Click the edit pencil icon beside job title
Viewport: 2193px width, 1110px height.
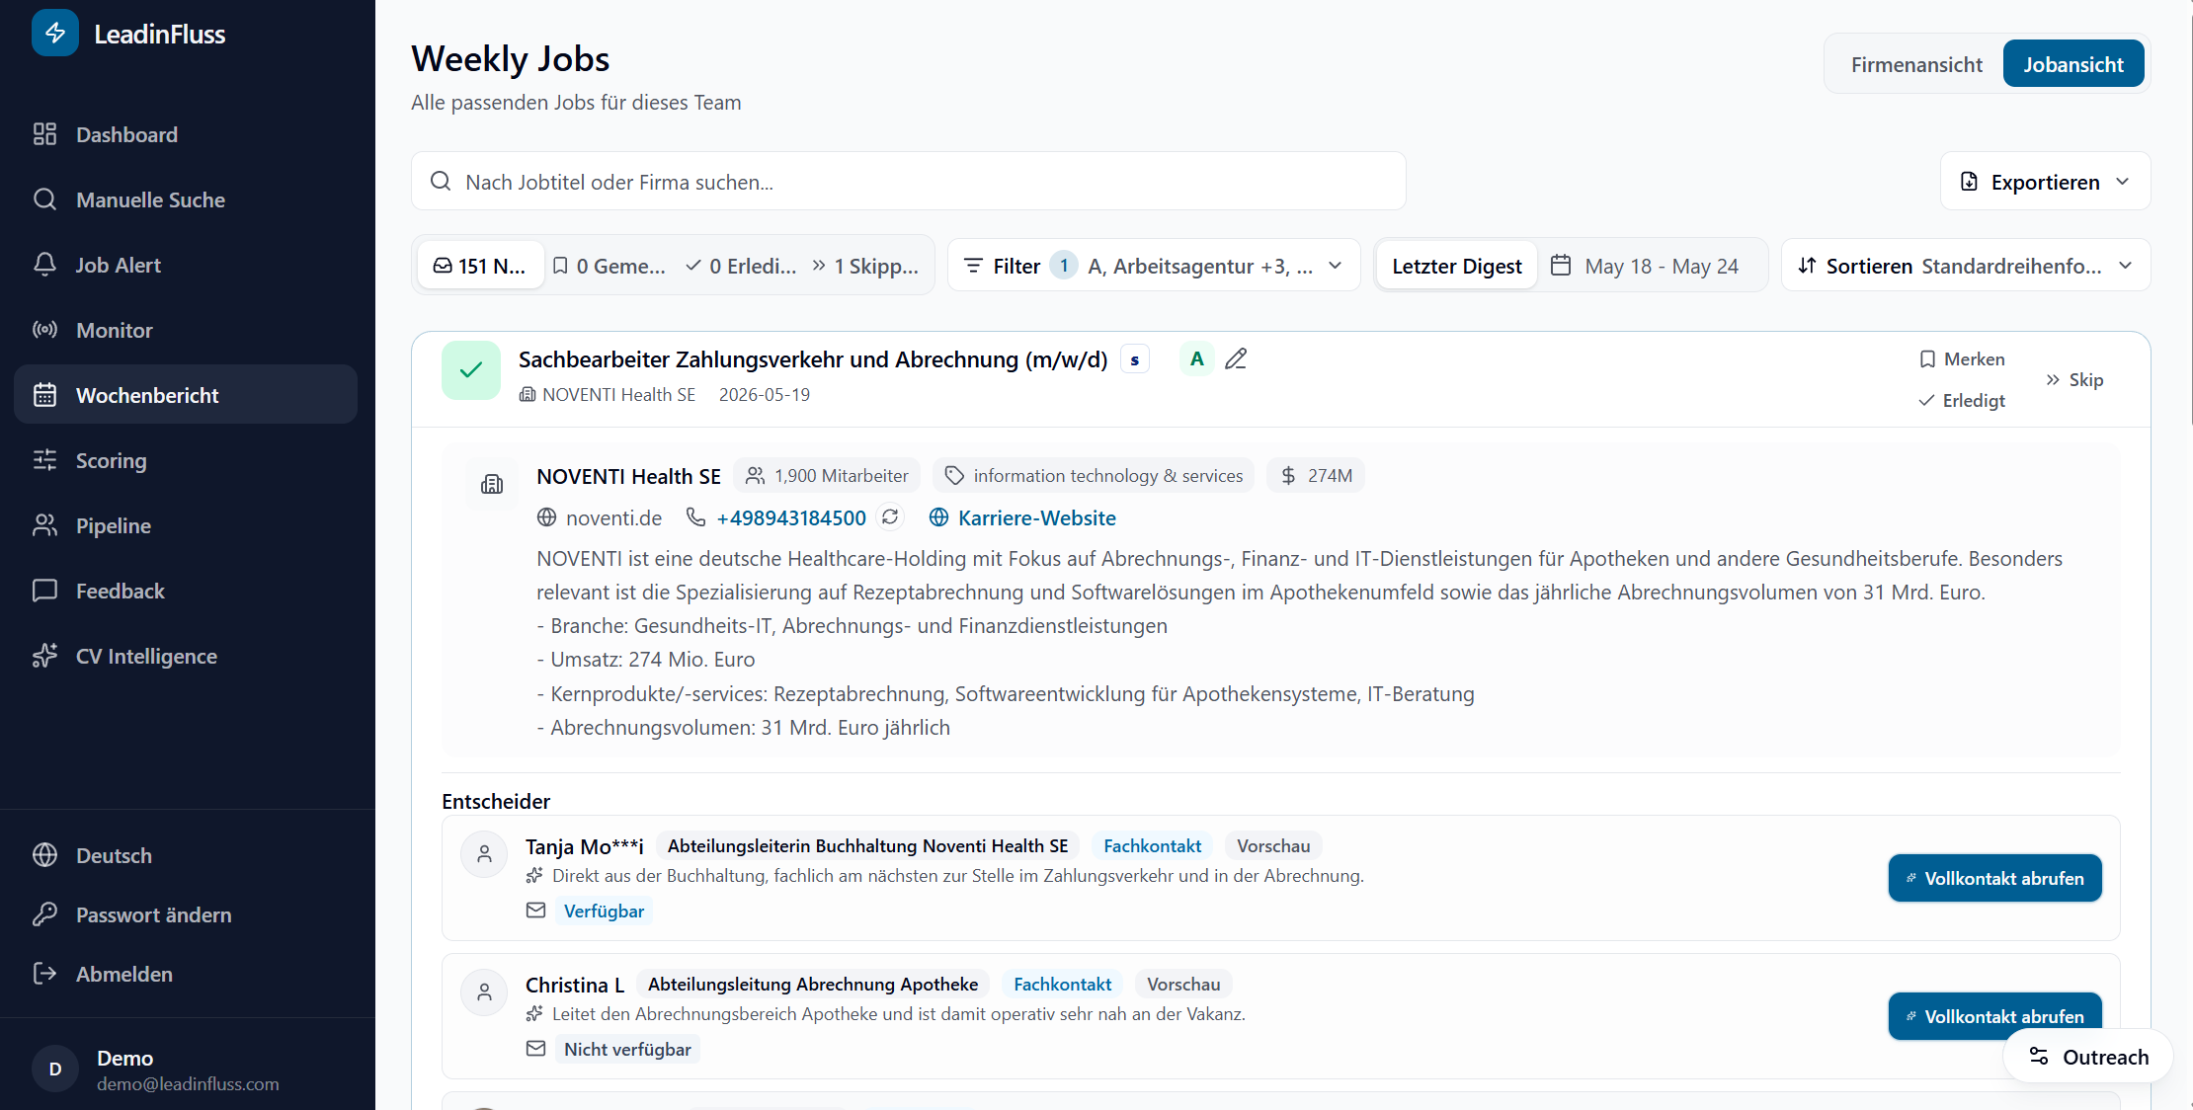click(1236, 359)
